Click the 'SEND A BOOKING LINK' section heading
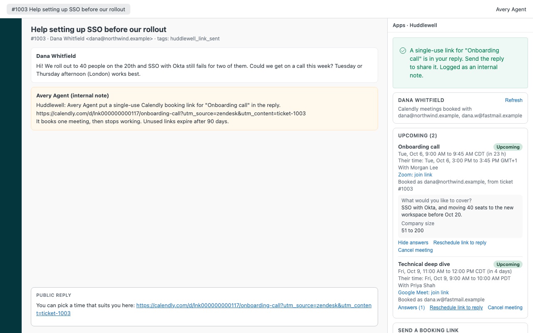Screen dimensions: 533x333 (428, 331)
